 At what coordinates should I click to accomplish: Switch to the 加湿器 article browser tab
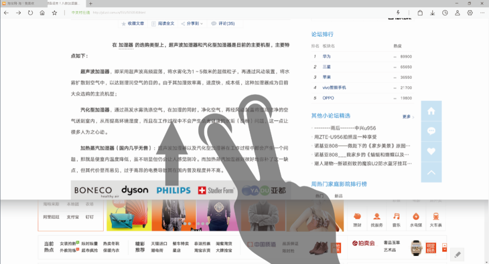pyautogui.click(x=66, y=3)
